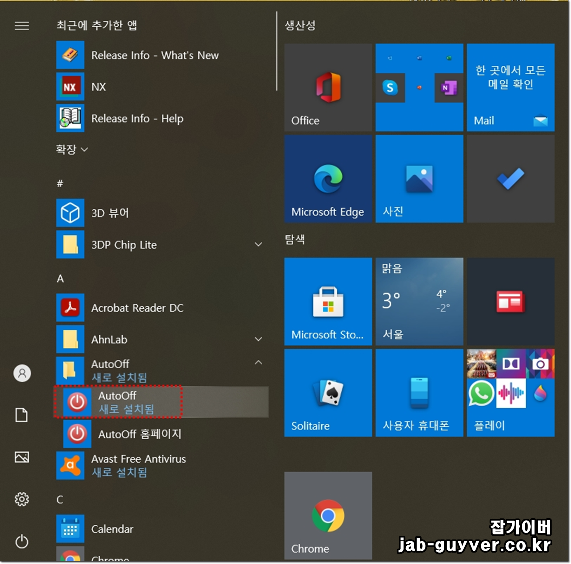Launch Acrobat Reader DC
571x564 pixels.
point(162,308)
